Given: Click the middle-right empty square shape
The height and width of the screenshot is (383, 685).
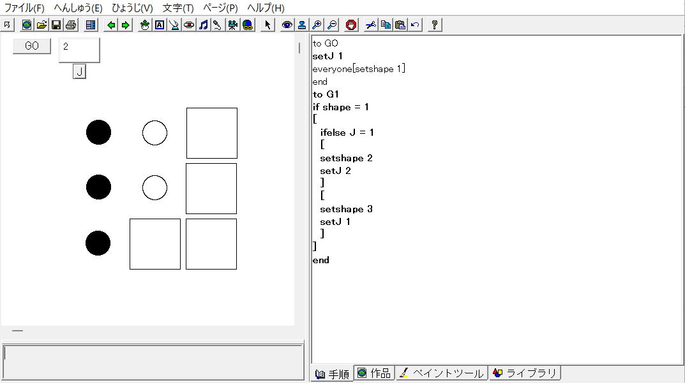Looking at the screenshot, I should pyautogui.click(x=211, y=189).
